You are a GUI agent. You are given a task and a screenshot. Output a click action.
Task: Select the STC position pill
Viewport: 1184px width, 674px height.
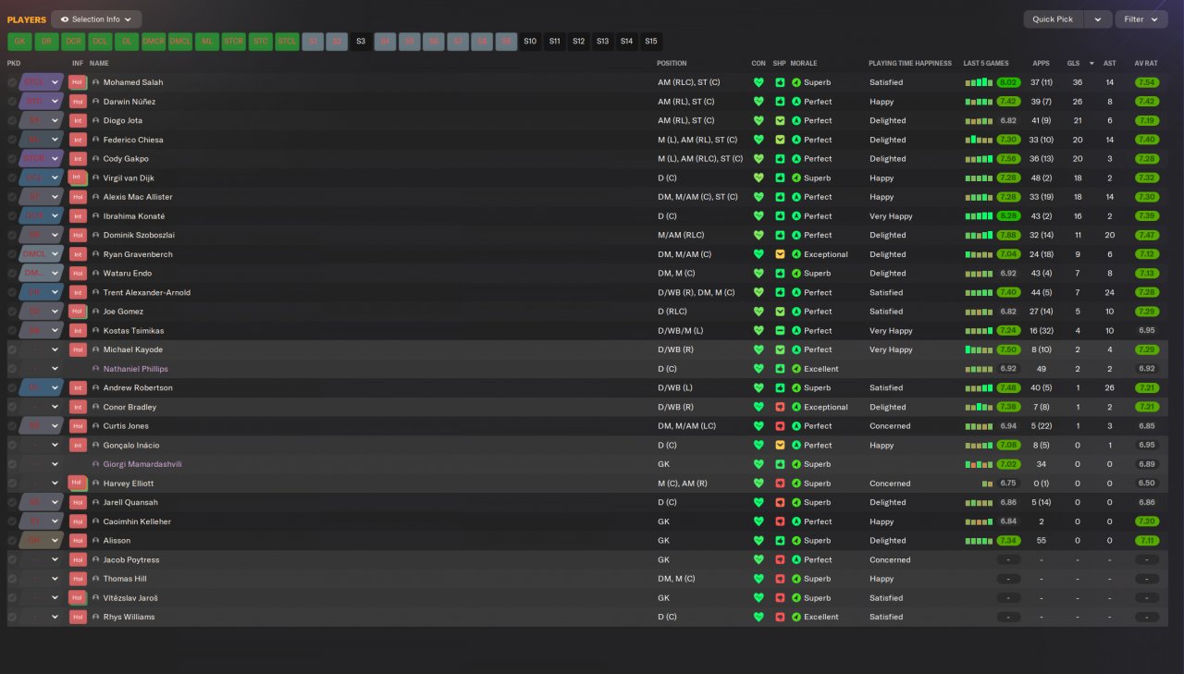pos(261,42)
